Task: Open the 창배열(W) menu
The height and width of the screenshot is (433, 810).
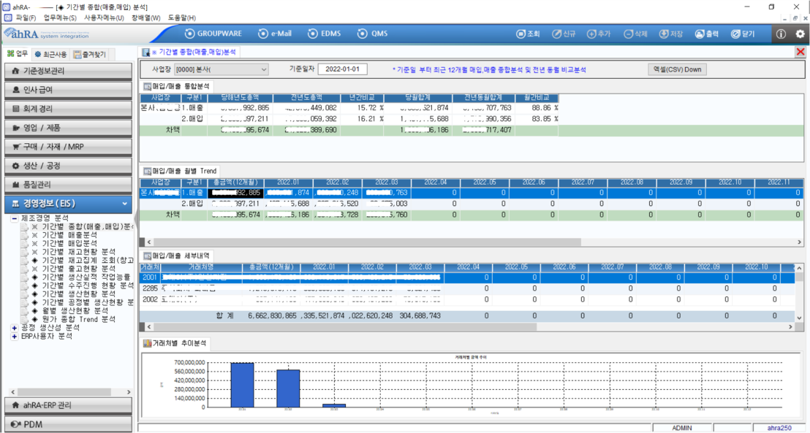Action: [145, 18]
